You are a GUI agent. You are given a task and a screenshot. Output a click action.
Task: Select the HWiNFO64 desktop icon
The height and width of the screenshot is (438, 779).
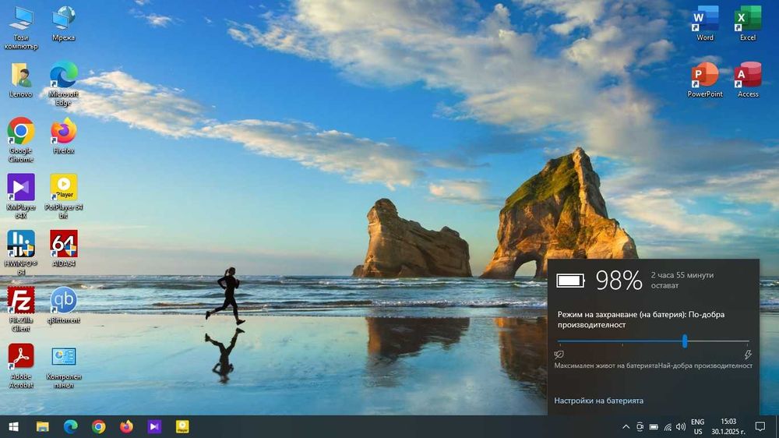20,244
